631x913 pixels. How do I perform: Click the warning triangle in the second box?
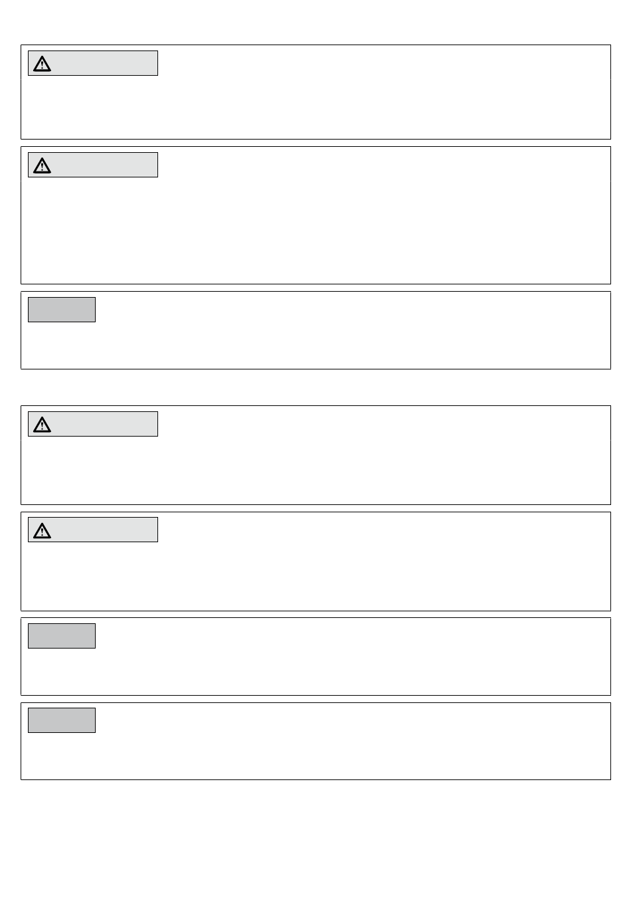tap(42, 165)
